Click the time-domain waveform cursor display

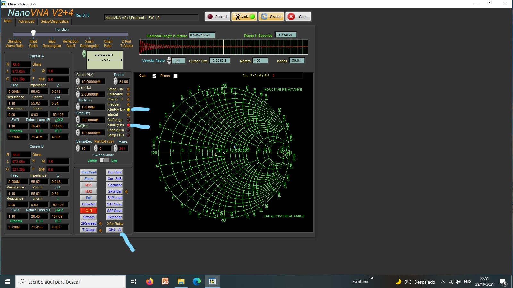223,47
